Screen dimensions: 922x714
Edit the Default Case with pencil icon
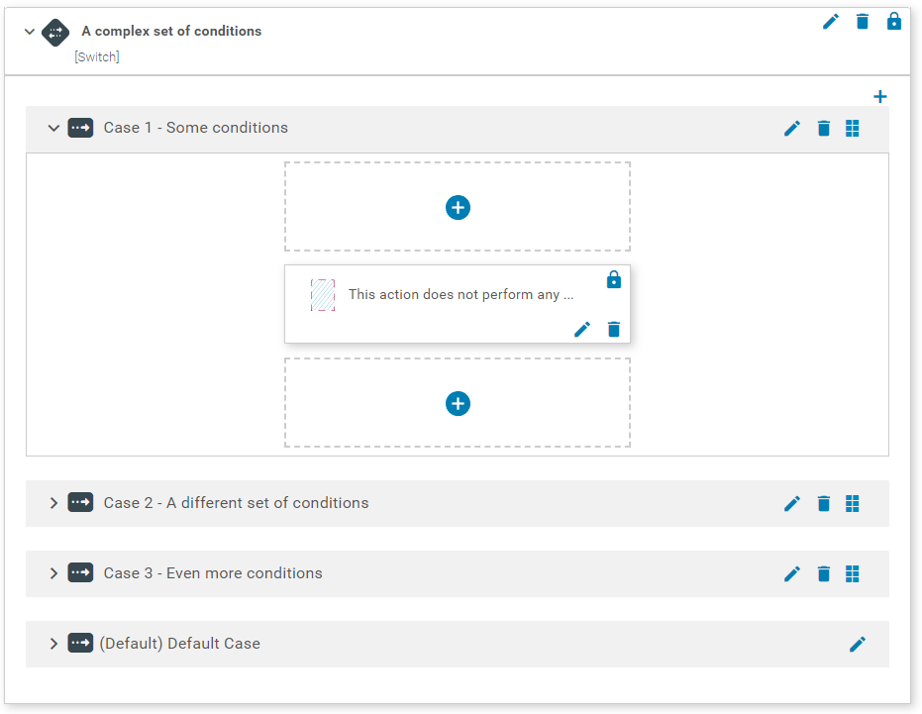tap(858, 645)
